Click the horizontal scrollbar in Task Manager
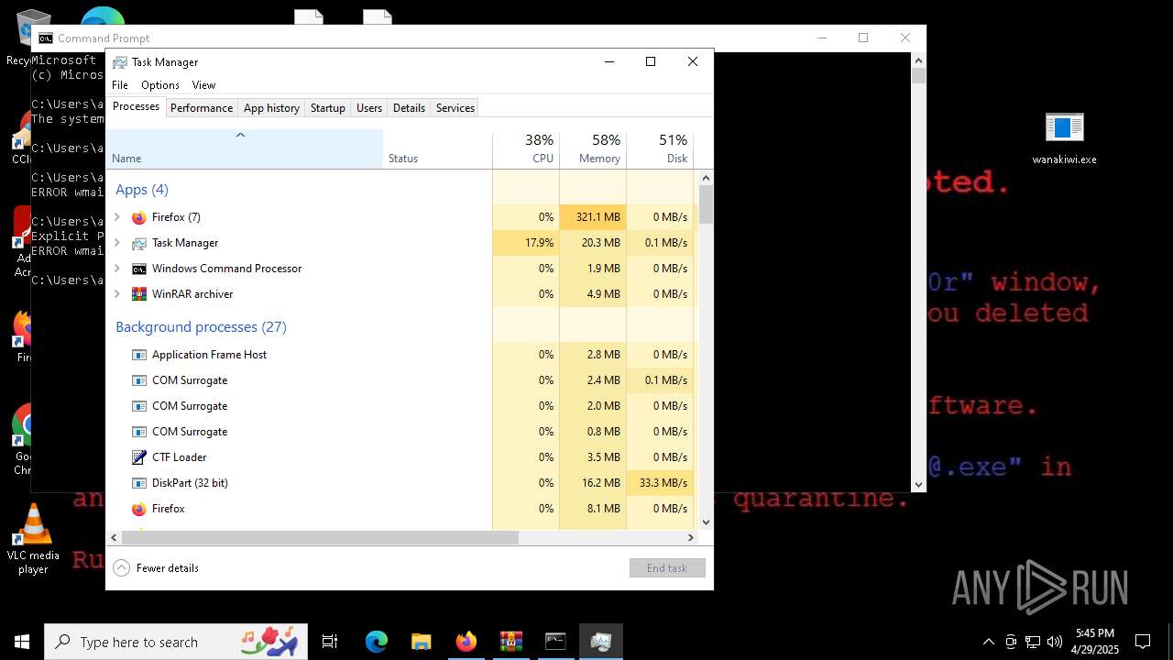This screenshot has width=1173, height=660. tap(320, 538)
